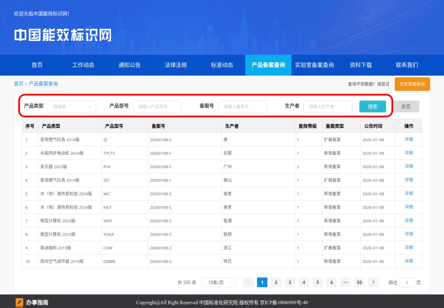Jump to page 50 in pagination
Viewport: 444px width, 308px height.
tap(359, 283)
